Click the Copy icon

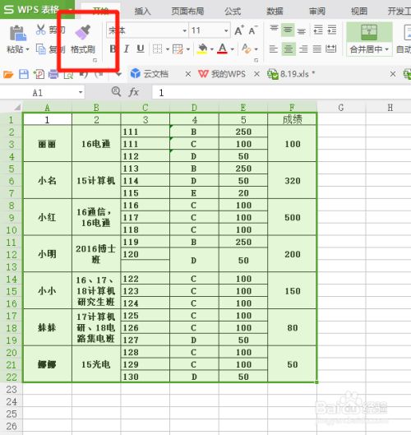(x=41, y=49)
